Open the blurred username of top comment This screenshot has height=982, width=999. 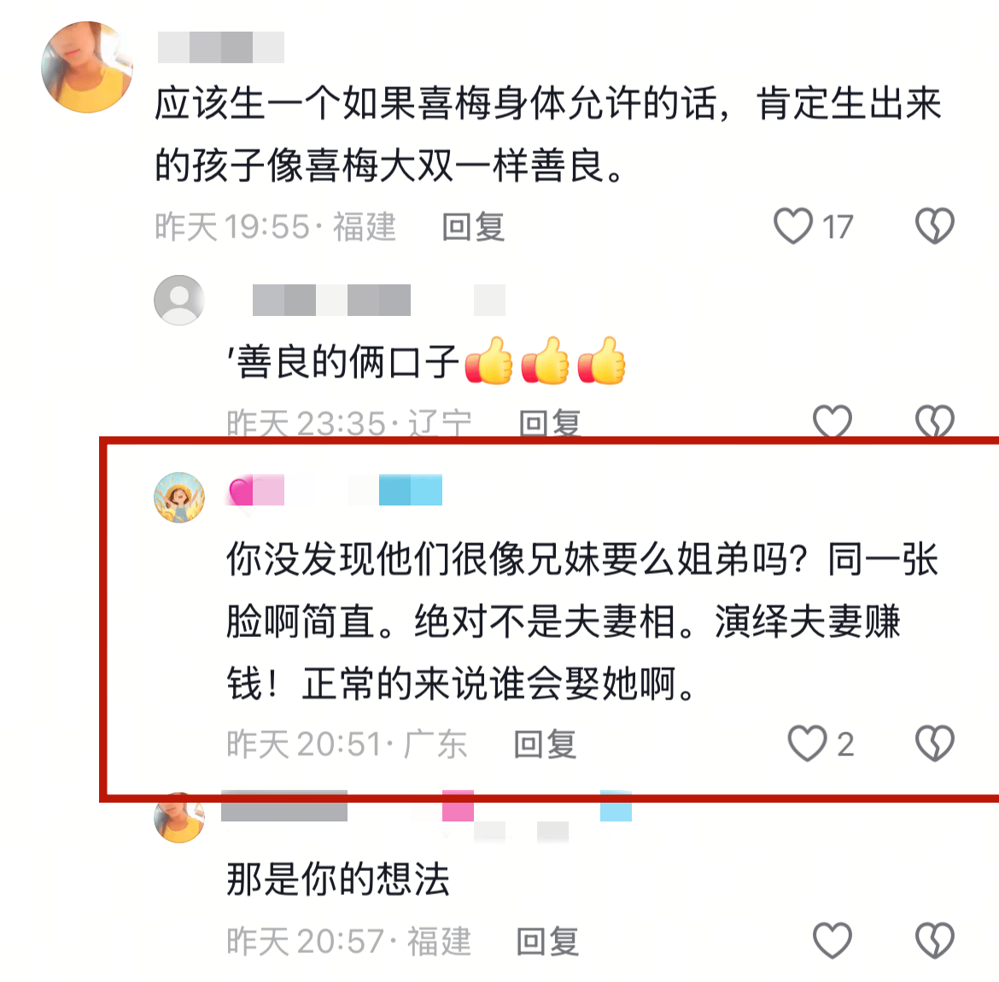click(221, 47)
